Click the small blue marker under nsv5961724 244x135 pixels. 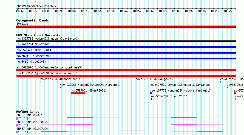tap(41, 82)
